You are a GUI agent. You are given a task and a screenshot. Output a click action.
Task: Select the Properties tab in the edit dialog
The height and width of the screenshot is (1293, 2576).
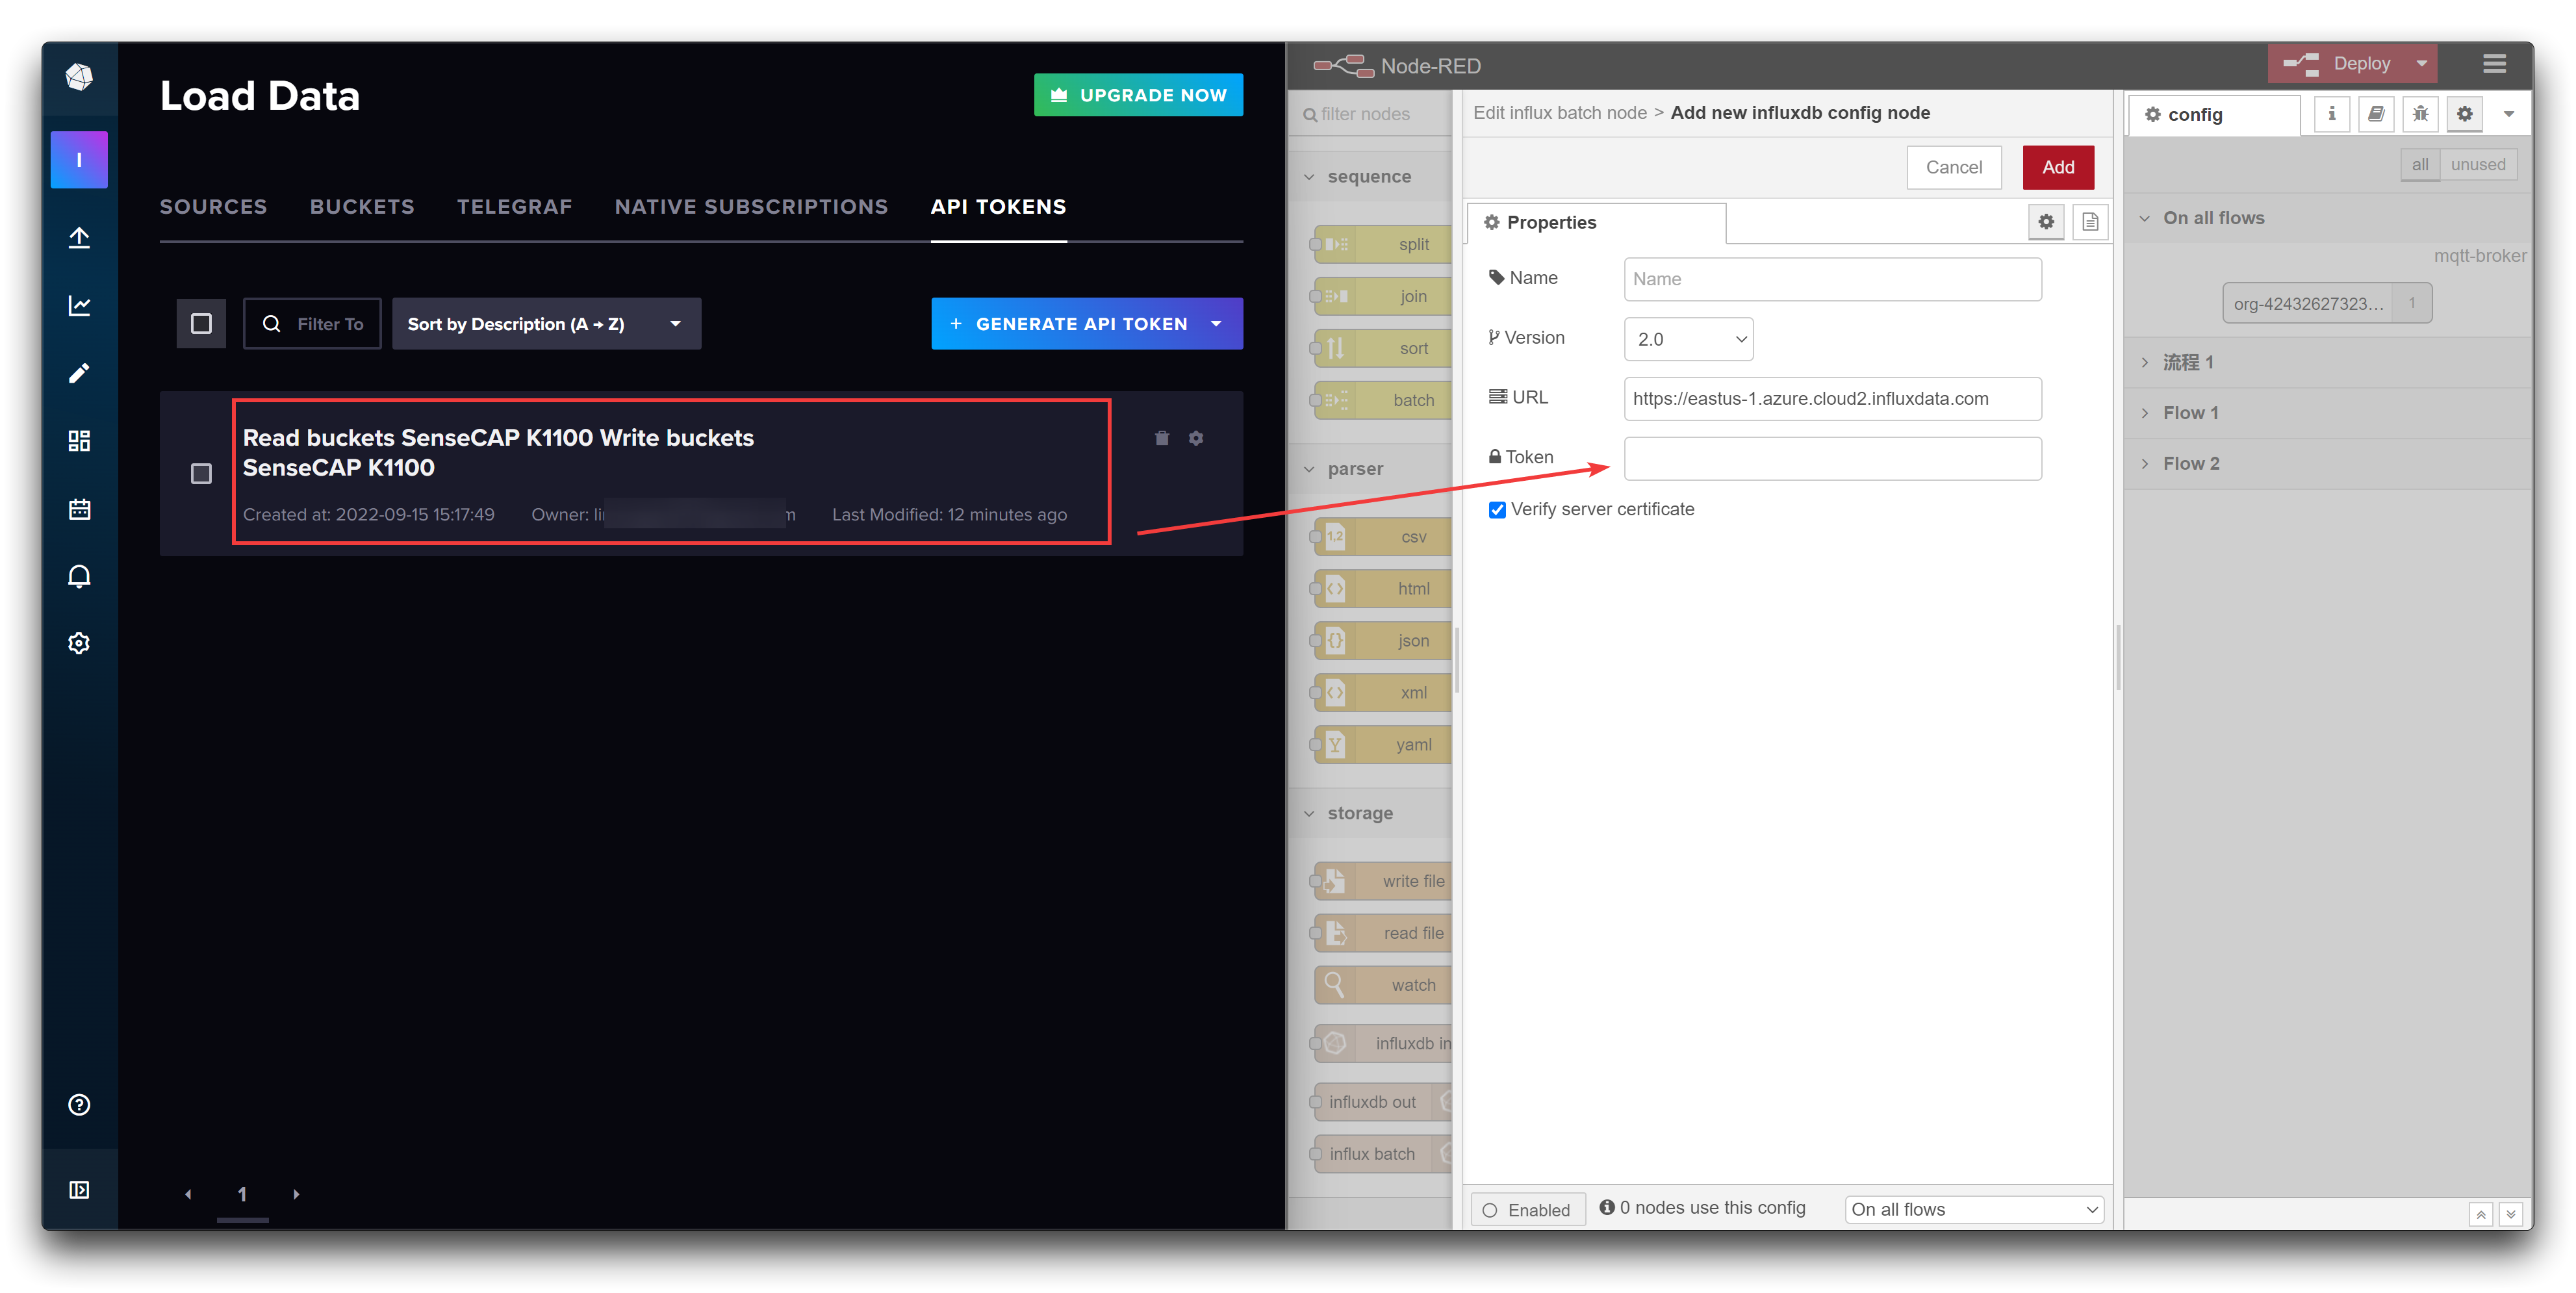[1596, 222]
